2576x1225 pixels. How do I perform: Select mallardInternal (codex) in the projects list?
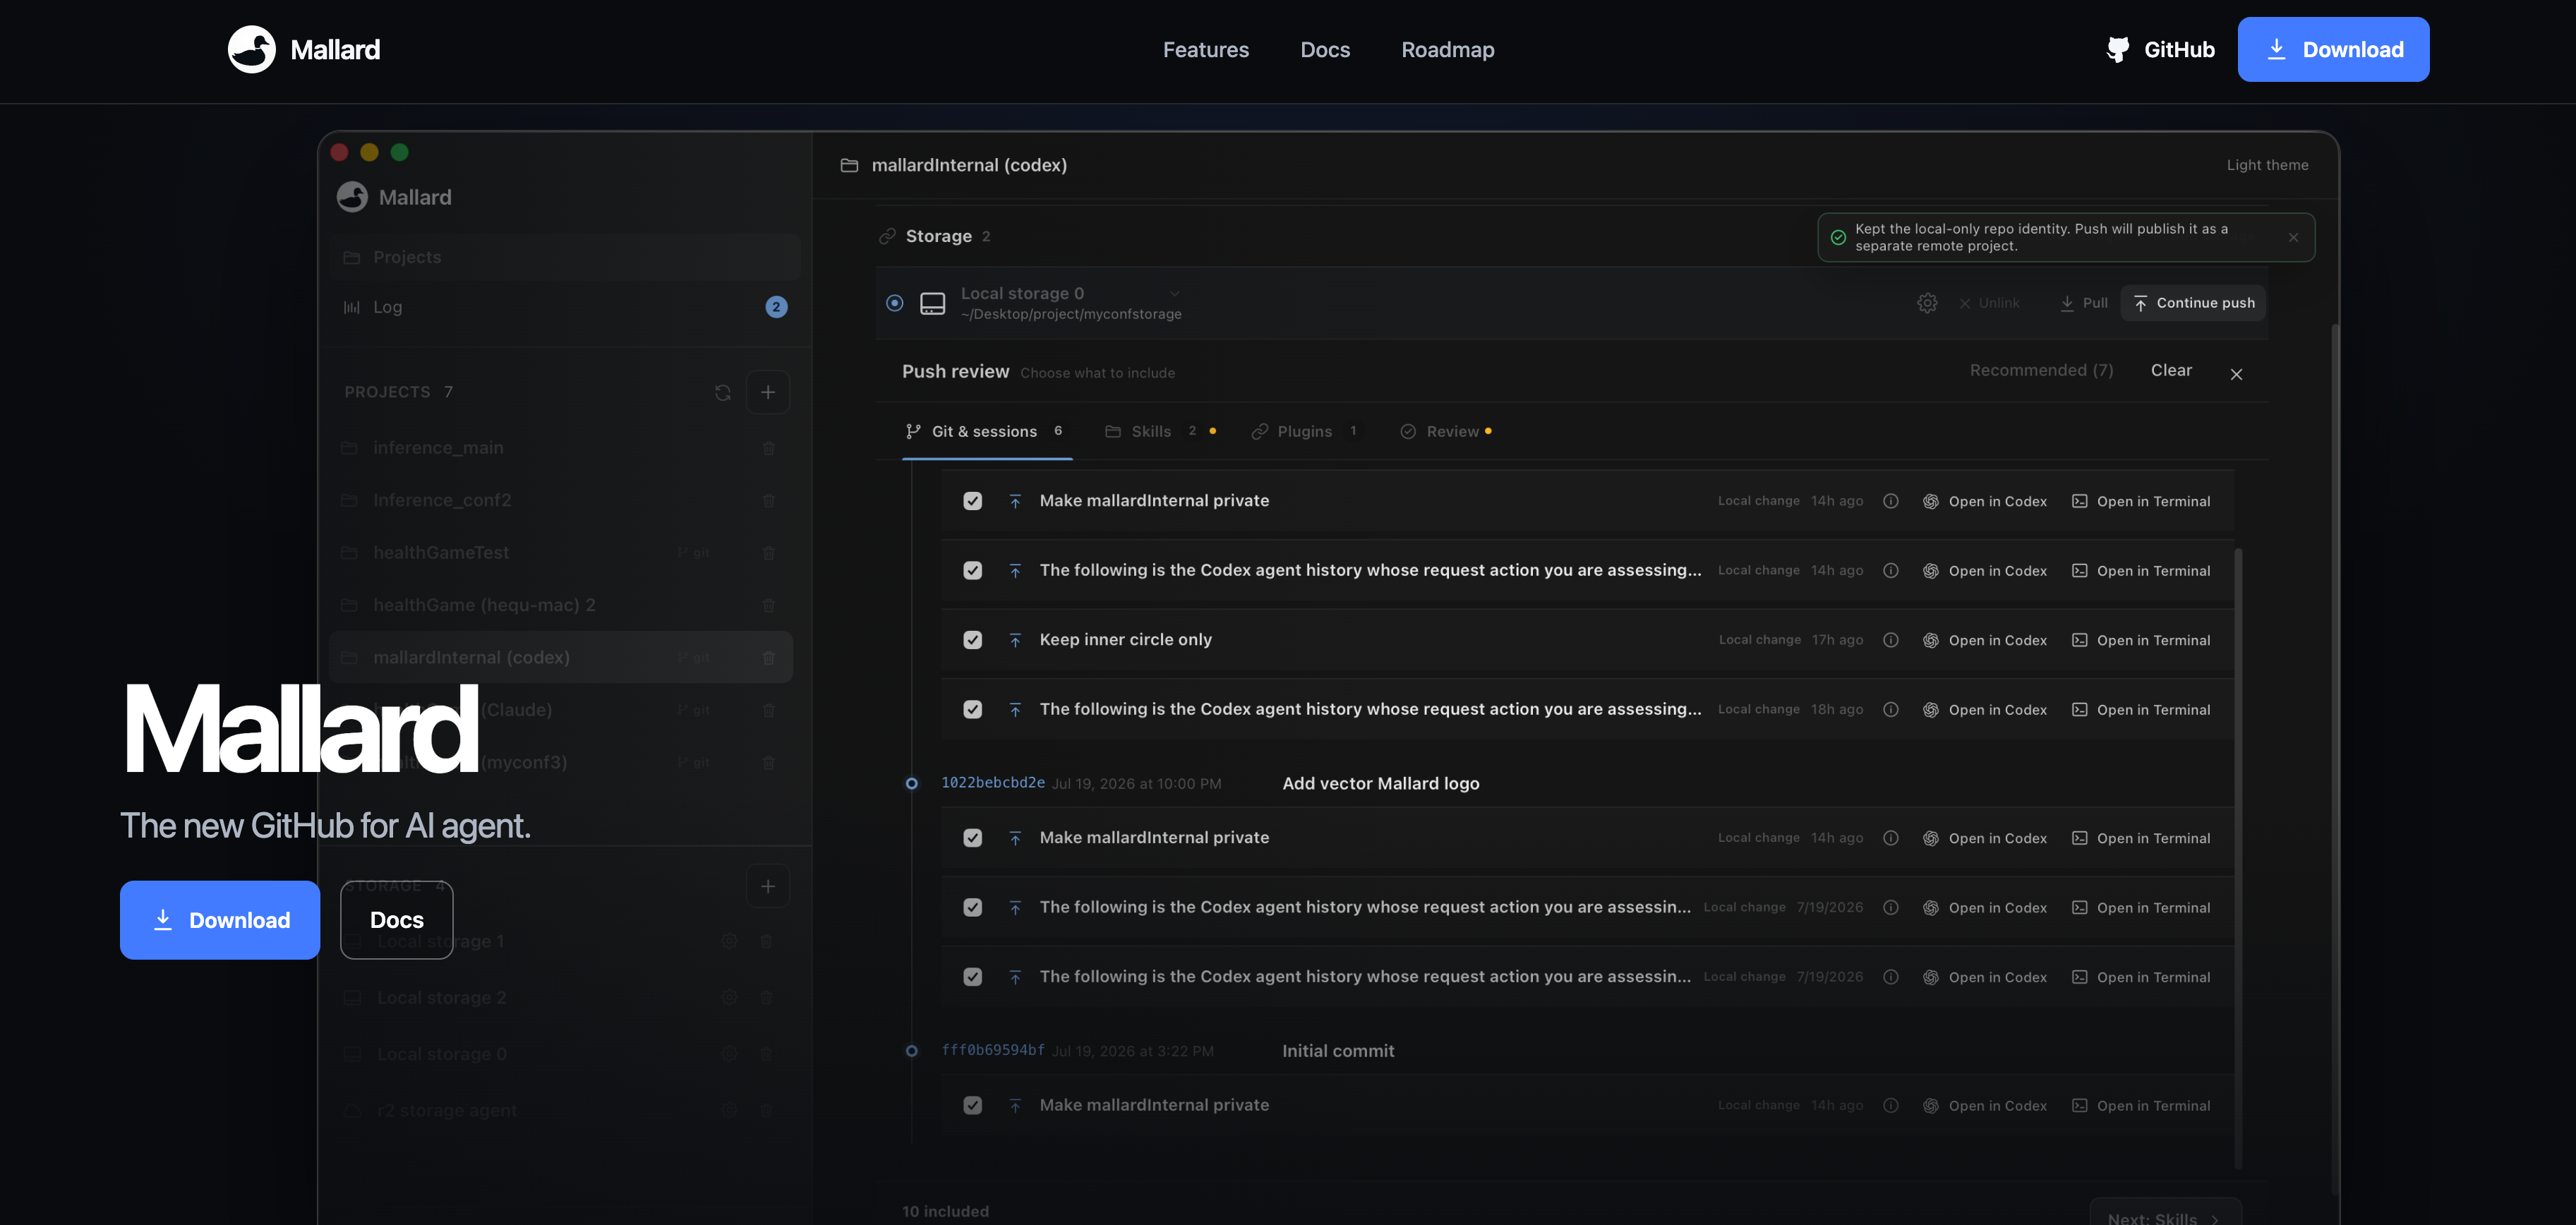[x=560, y=658]
